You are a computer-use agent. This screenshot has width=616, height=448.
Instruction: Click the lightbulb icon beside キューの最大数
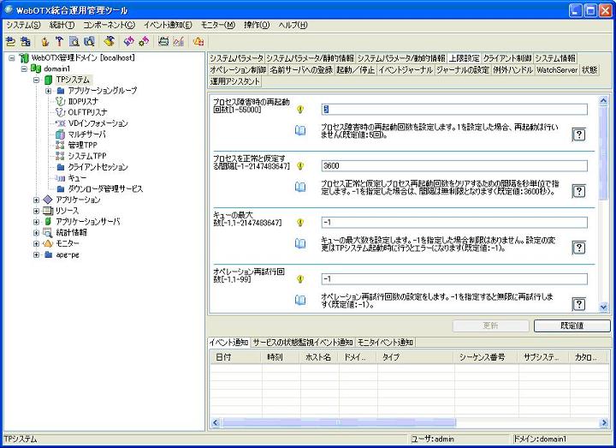click(300, 222)
